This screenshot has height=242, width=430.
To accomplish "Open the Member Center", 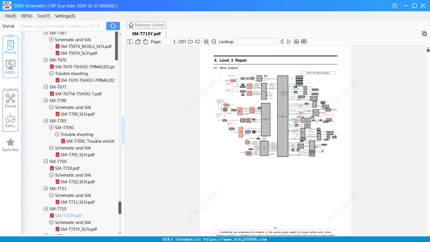I will coord(146,25).
